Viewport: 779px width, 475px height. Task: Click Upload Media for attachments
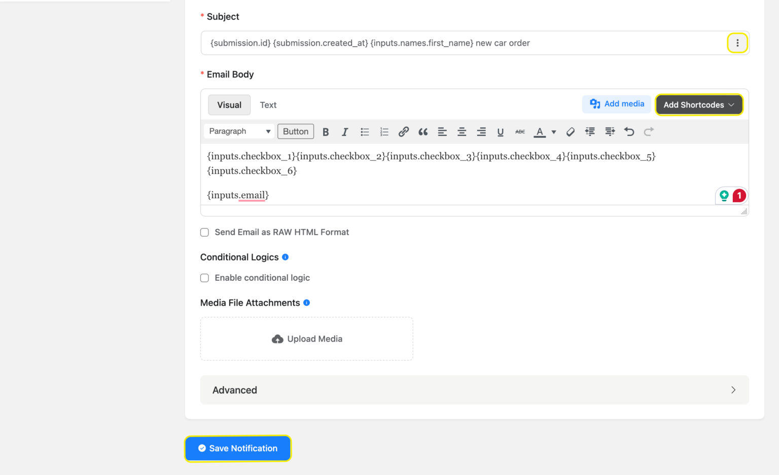tap(306, 339)
